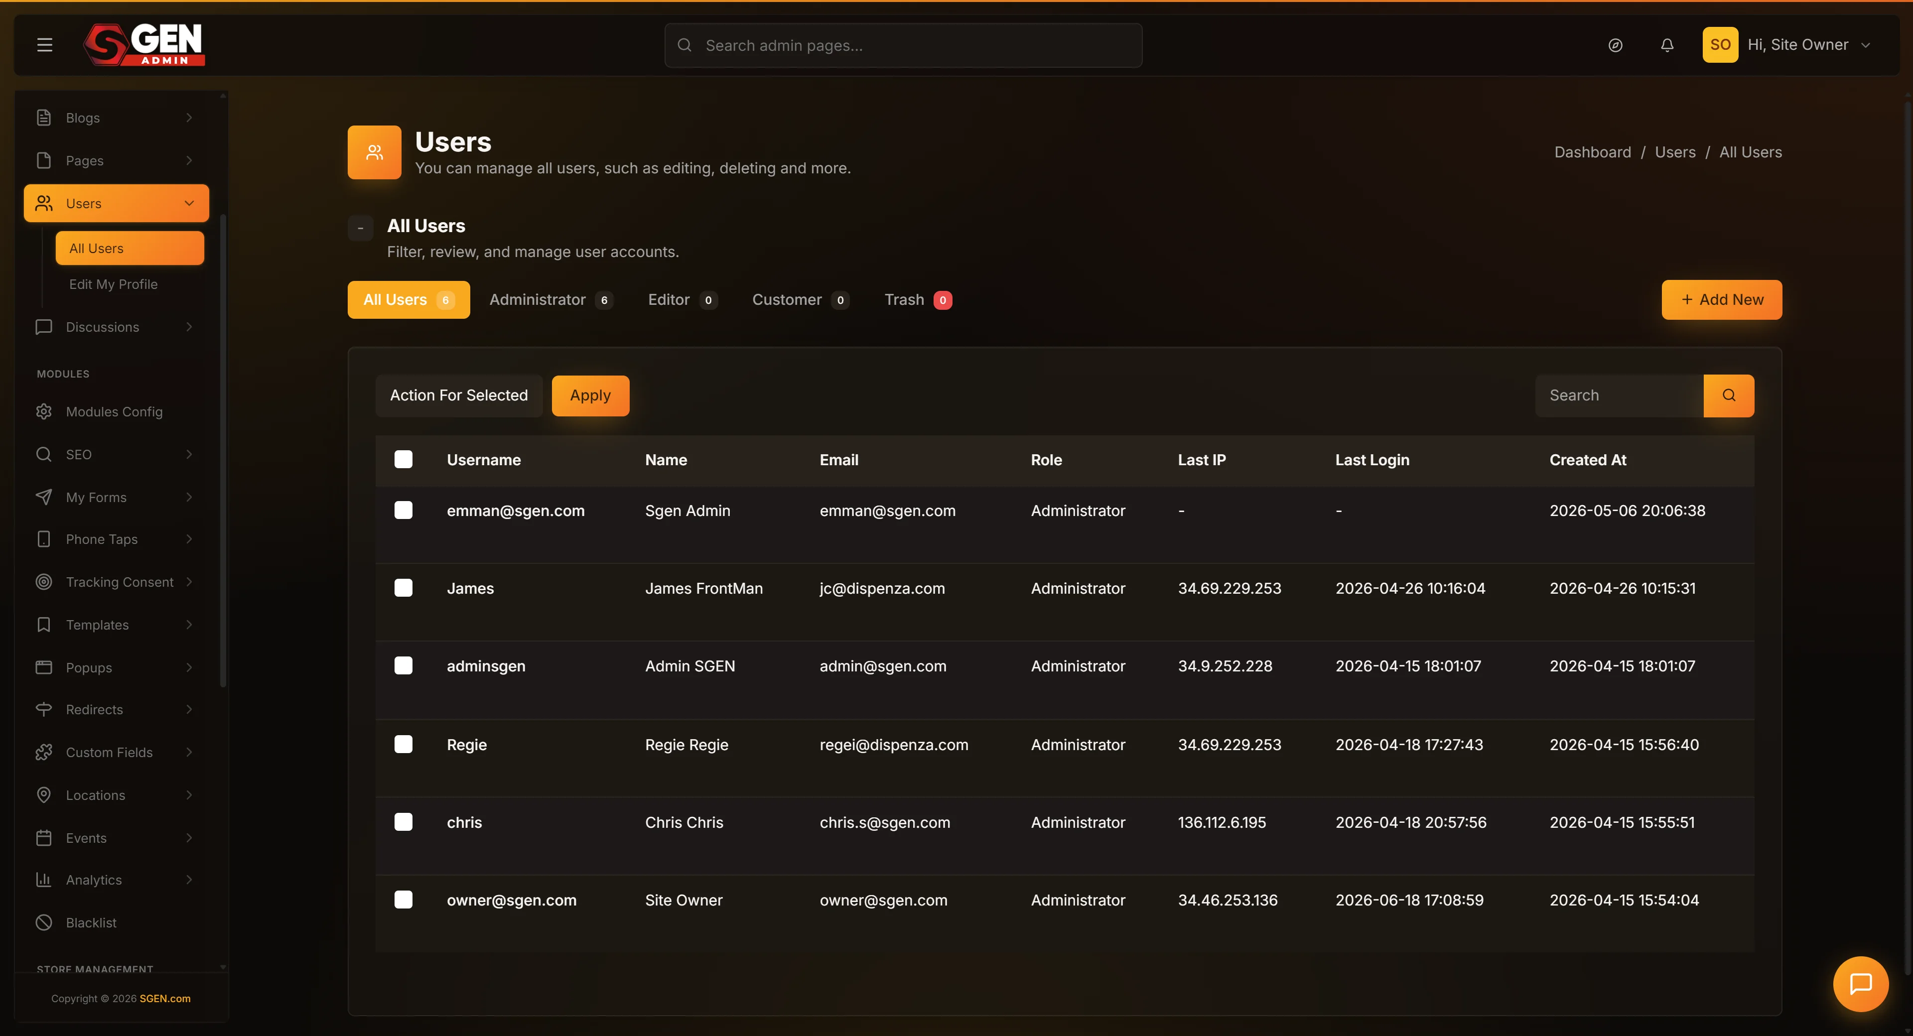Switch to the Editor tab

(683, 300)
